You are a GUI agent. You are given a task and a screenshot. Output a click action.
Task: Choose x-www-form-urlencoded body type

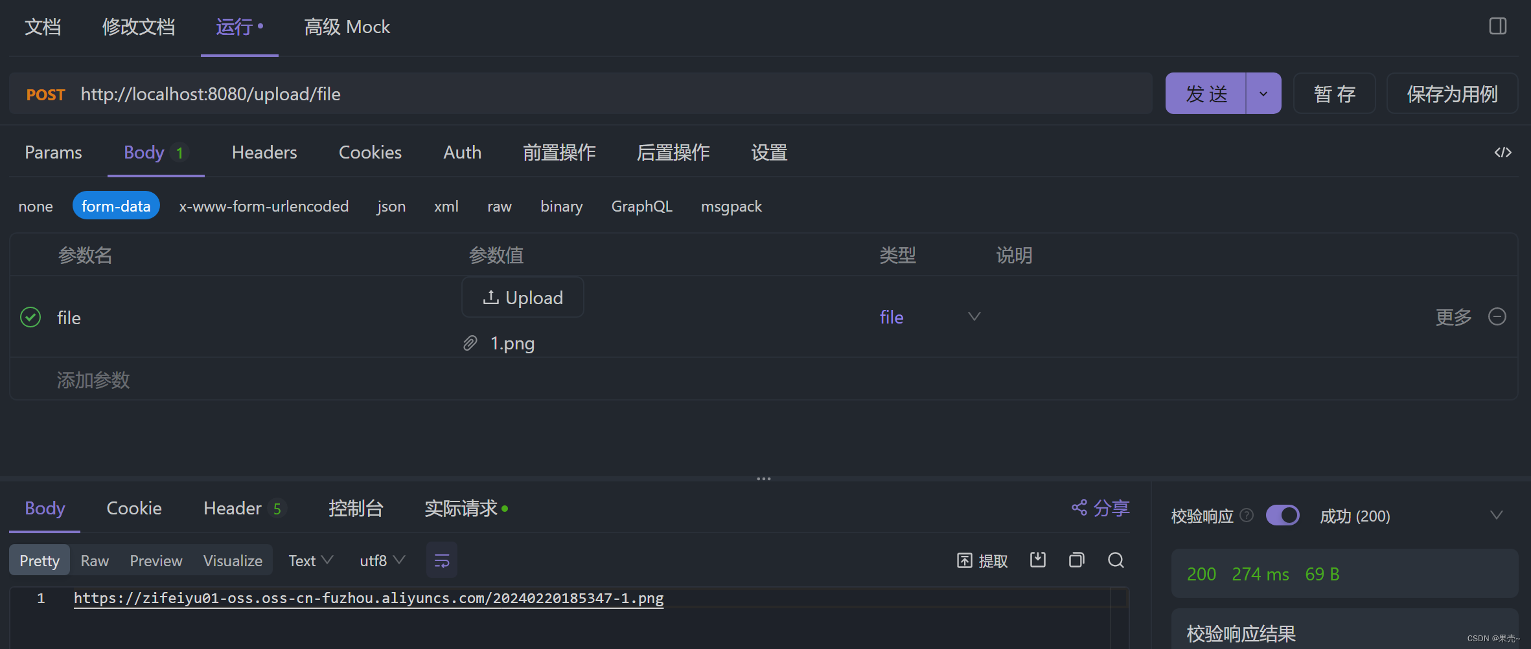click(264, 206)
